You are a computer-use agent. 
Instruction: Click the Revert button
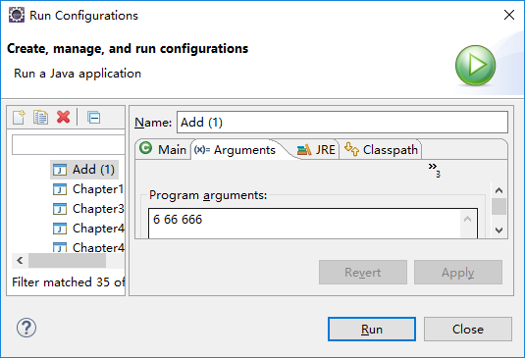click(363, 273)
